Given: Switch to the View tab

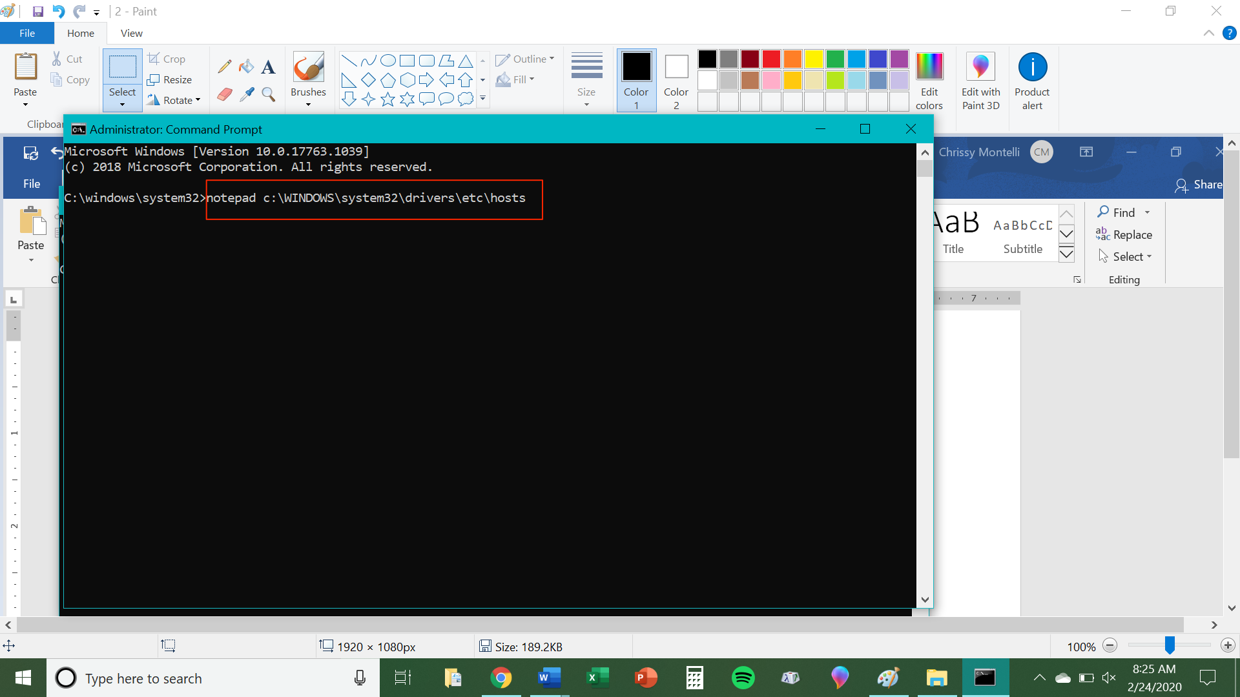Looking at the screenshot, I should tap(131, 33).
